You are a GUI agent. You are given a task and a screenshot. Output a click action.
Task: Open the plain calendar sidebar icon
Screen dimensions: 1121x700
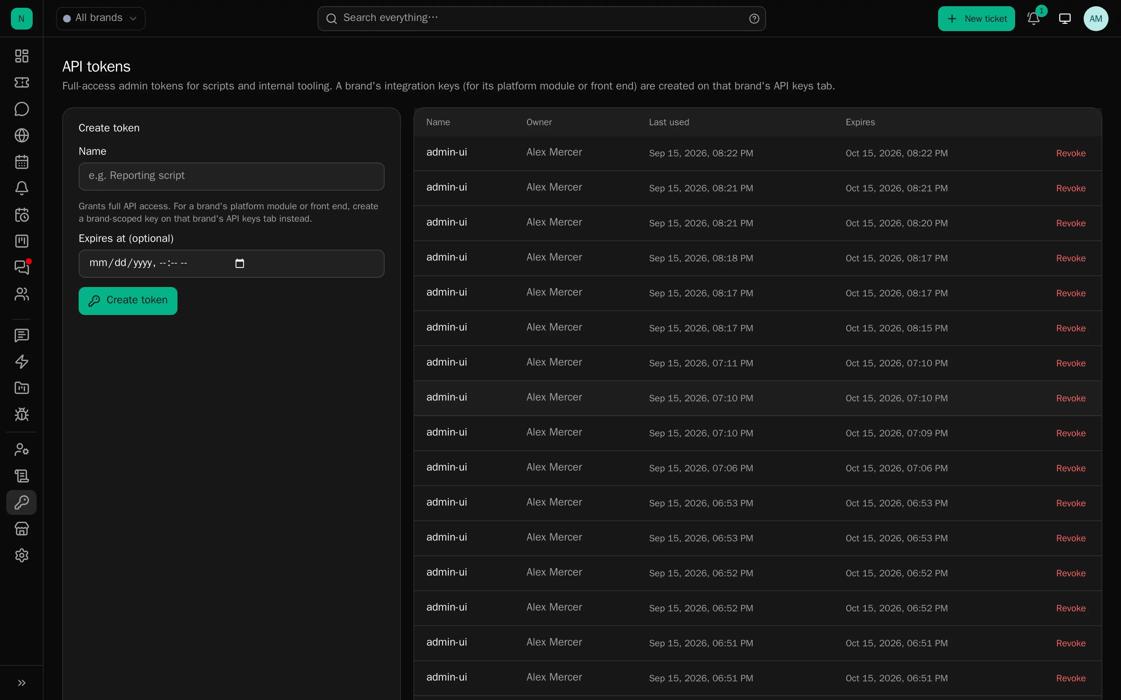(22, 161)
